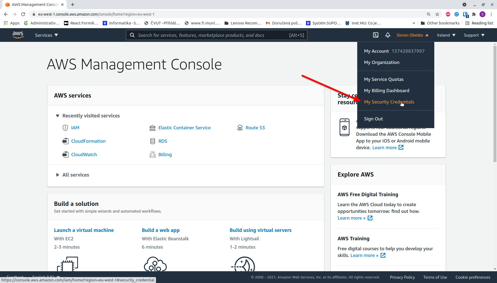Open the React Formik bookmark
Screen dimensions: 497x283
point(81,23)
